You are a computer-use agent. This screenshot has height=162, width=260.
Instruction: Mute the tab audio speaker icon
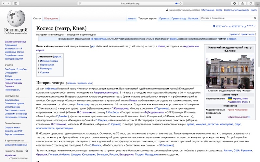pyautogui.click(x=177, y=3)
